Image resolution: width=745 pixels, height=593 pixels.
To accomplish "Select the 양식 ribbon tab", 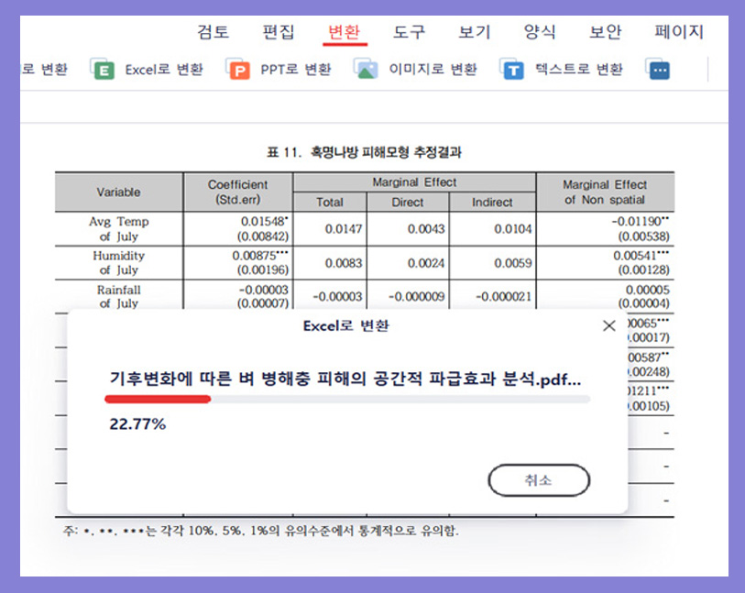I will coord(540,32).
